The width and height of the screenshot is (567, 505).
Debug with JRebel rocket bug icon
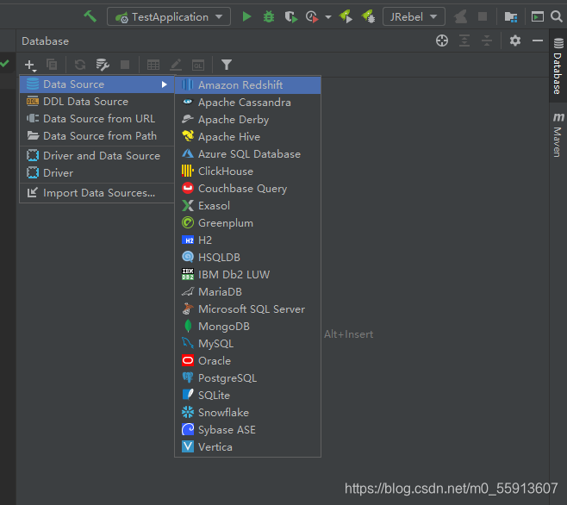pos(368,16)
